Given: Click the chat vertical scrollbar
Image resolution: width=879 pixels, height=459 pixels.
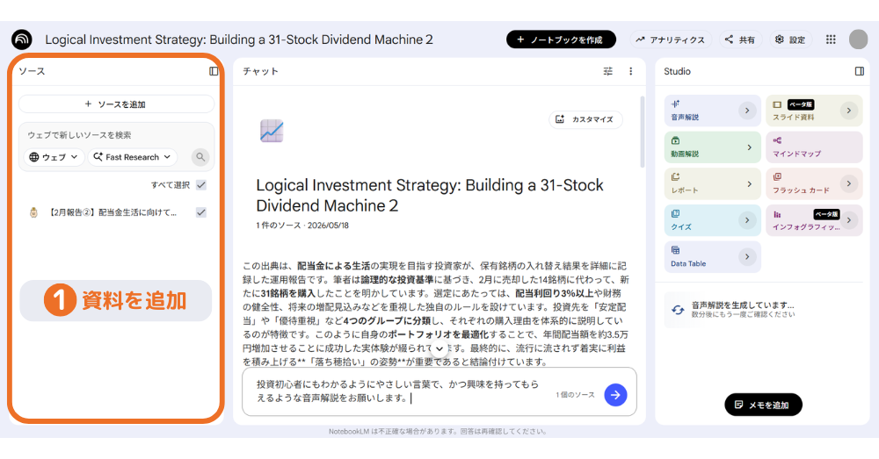Looking at the screenshot, I should tap(642, 133).
